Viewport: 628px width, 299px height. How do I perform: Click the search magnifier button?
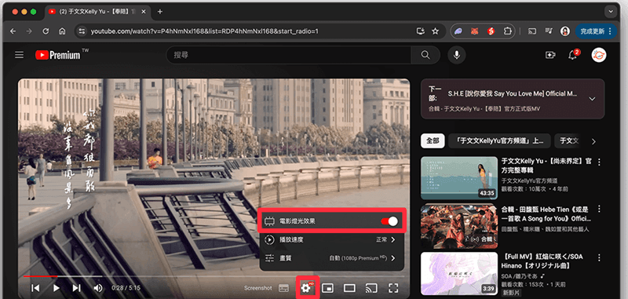pos(425,55)
